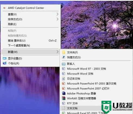This screenshot has height=114, width=133.
Task: Click the 日记本文档 journal icon
Action: click(64, 79)
